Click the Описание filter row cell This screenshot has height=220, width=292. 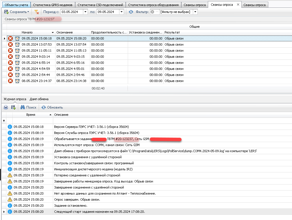pyautogui.click(x=172, y=121)
